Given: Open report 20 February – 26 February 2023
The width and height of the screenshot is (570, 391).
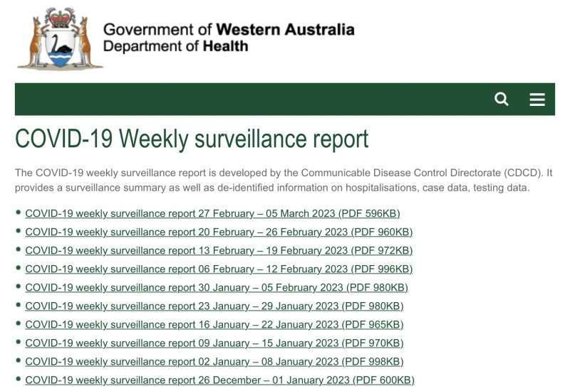Looking at the screenshot, I should point(219,232).
